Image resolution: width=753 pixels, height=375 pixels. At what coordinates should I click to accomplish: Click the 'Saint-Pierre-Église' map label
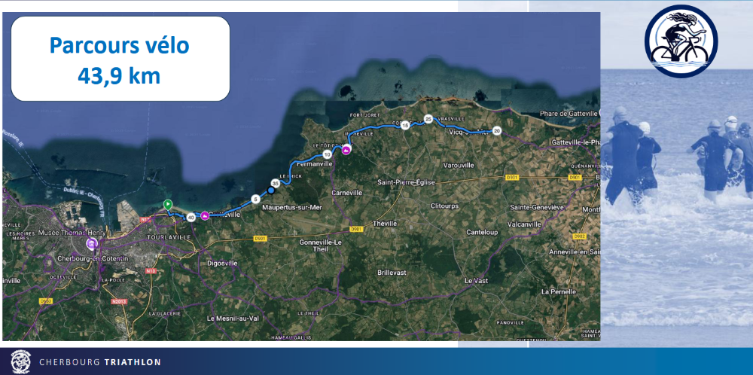(406, 182)
